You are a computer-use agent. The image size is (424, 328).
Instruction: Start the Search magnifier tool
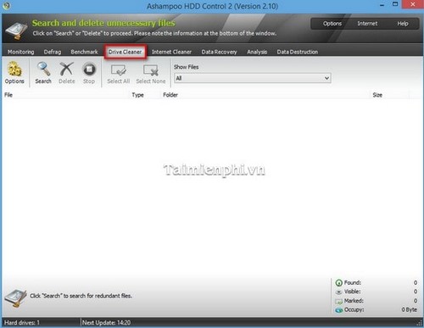(43, 69)
